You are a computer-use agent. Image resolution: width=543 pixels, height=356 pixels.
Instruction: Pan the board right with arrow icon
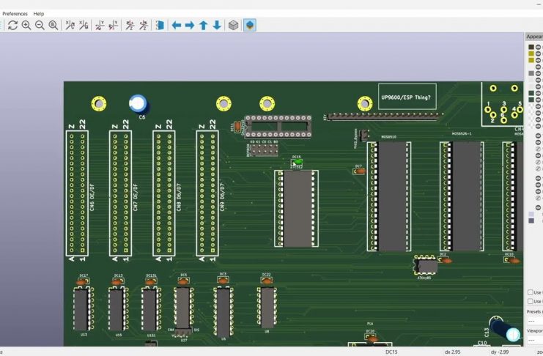189,25
